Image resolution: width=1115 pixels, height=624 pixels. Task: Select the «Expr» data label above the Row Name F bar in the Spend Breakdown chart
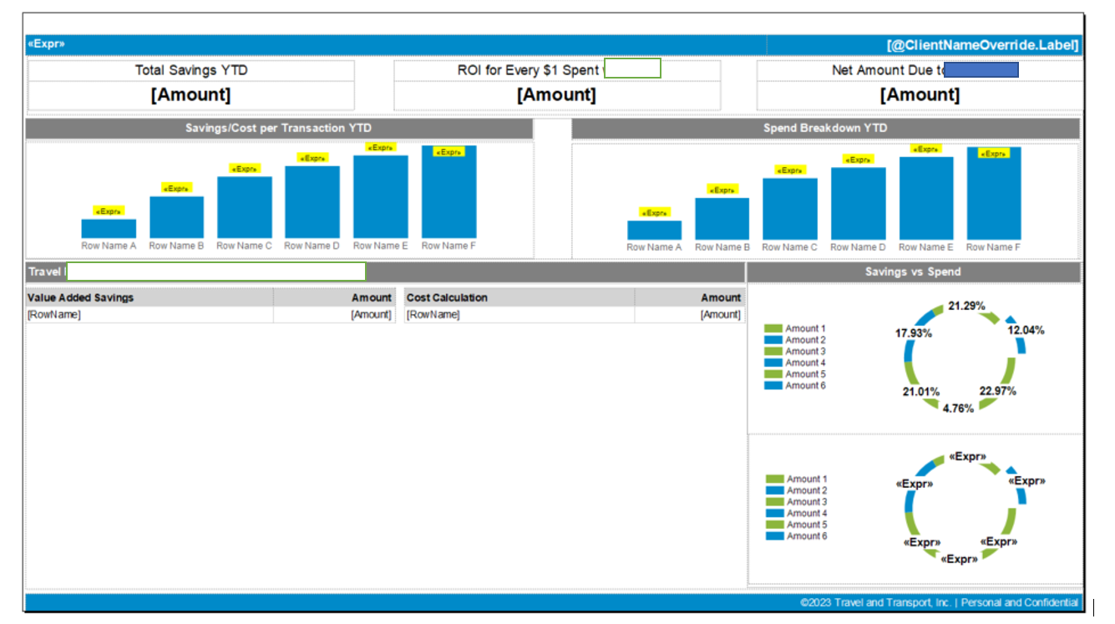[x=994, y=154]
